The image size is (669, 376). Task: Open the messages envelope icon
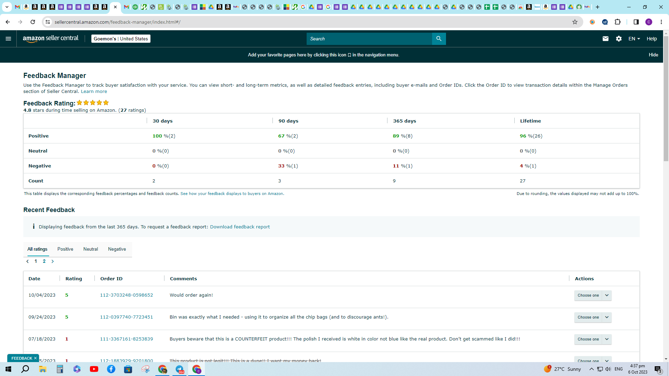click(x=606, y=39)
